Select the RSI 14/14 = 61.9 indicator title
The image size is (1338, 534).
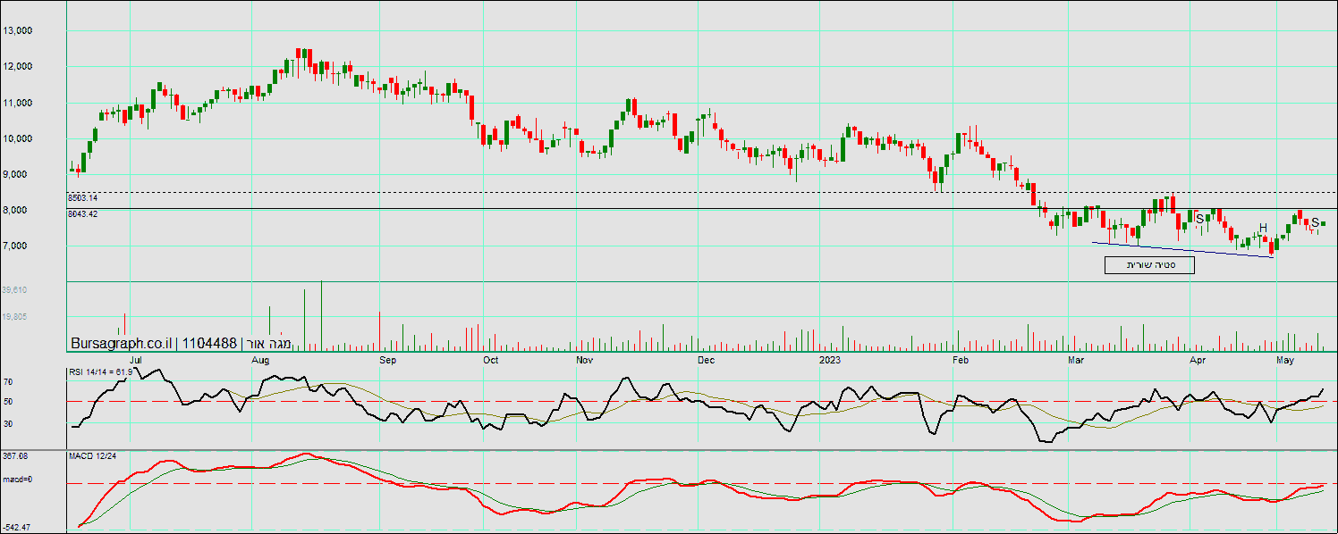(x=100, y=371)
